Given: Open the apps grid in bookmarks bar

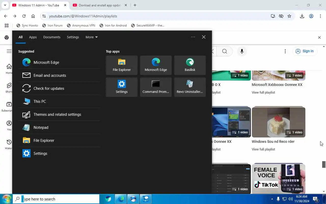Looking at the screenshot, I should [7, 25].
